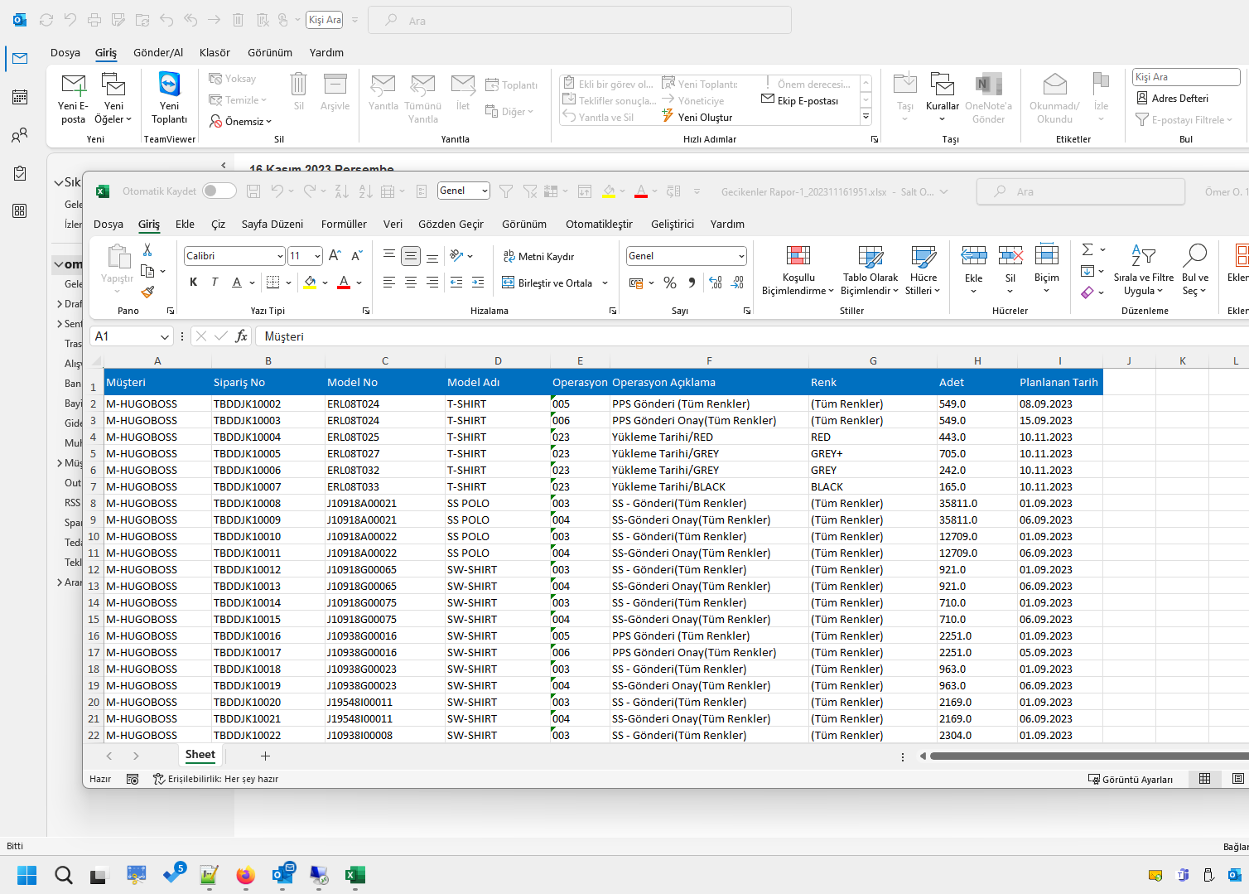Expand Outlook Kurallar dropdown
Image resolution: width=1249 pixels, height=894 pixels.
(942, 118)
